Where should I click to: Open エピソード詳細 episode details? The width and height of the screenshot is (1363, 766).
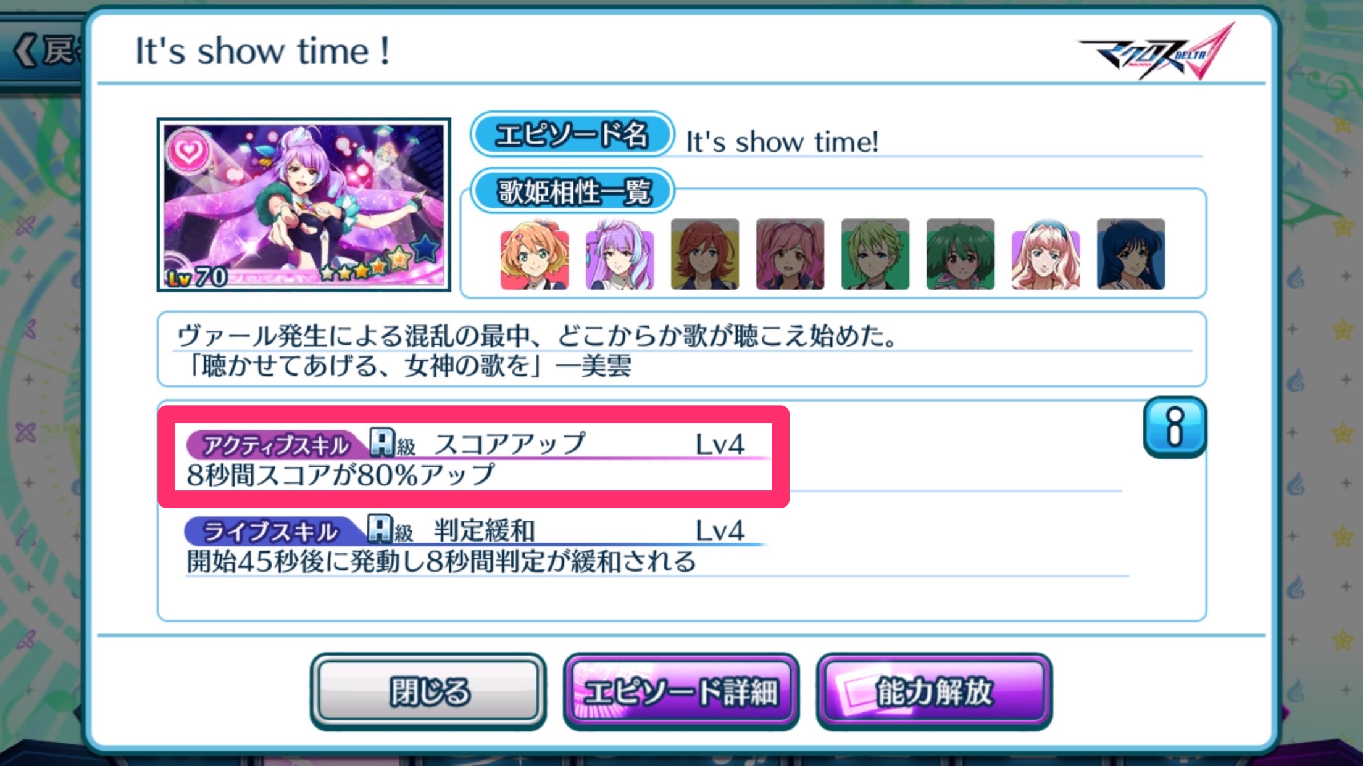[681, 691]
